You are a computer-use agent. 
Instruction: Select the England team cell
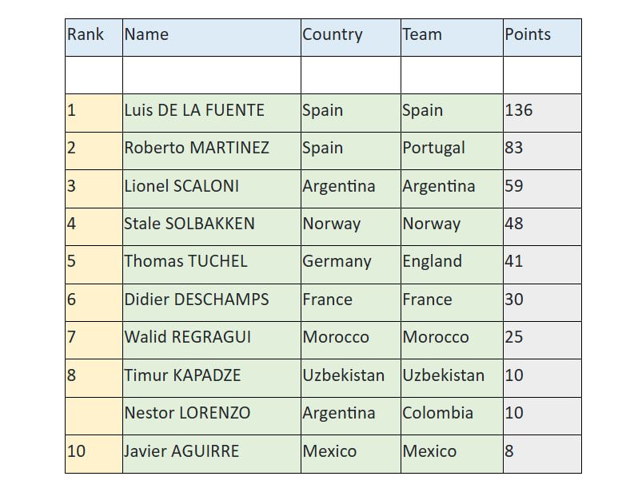pos(451,261)
